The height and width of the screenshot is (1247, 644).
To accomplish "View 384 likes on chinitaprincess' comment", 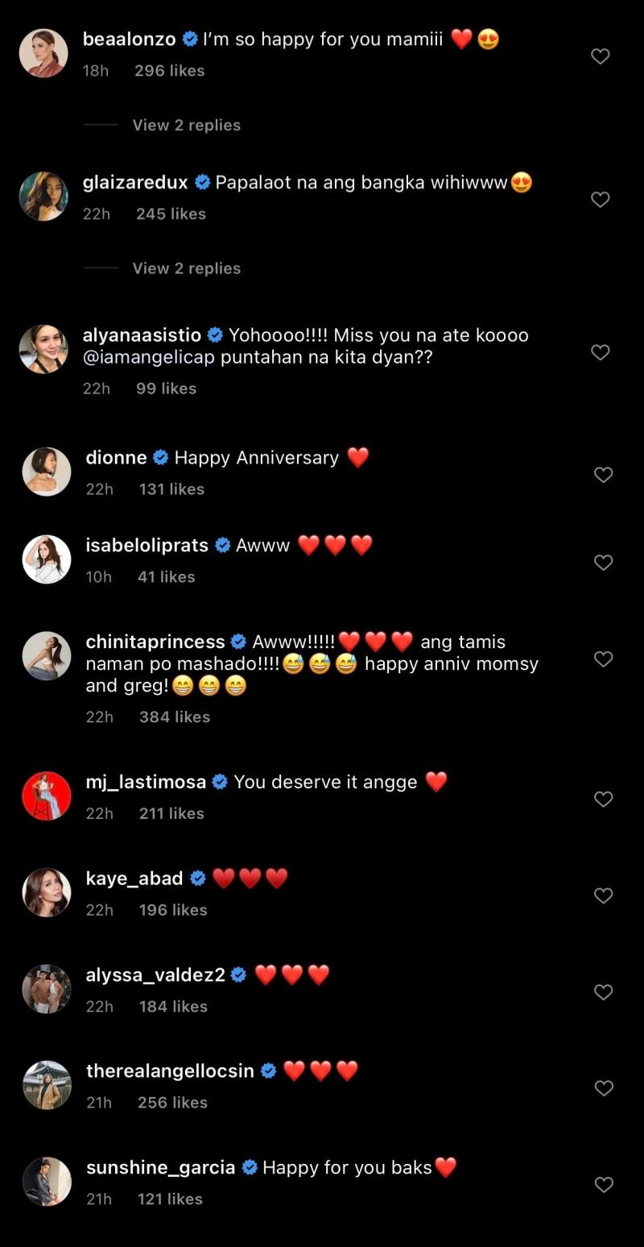I will [175, 717].
